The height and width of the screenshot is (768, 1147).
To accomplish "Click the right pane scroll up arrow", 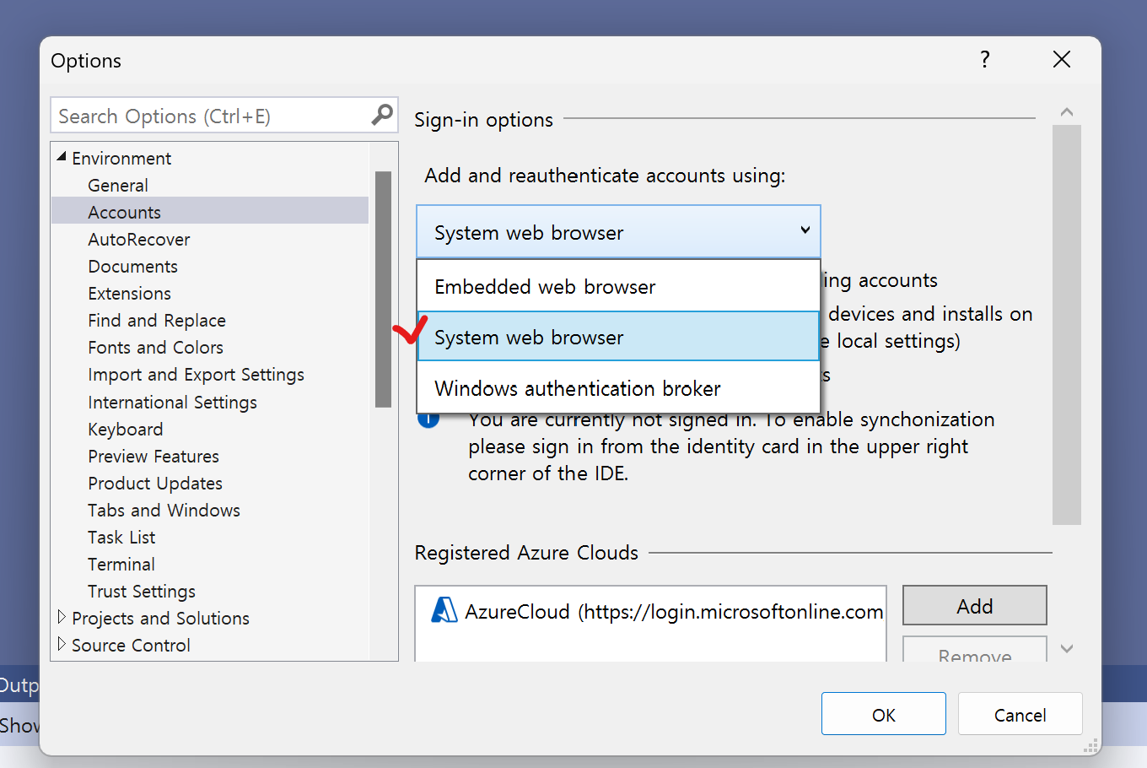I will 1067,111.
